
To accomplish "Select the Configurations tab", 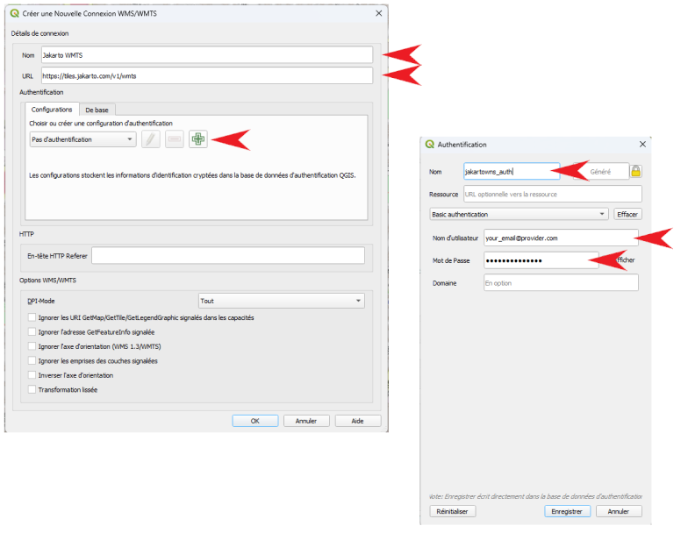I will pos(52,110).
